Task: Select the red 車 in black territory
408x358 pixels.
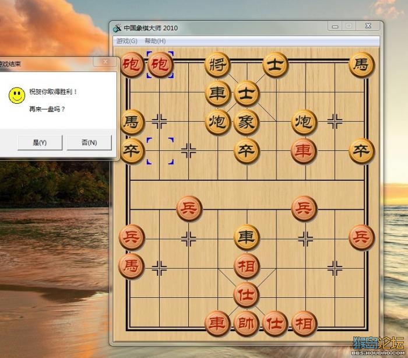Action: tap(304, 151)
